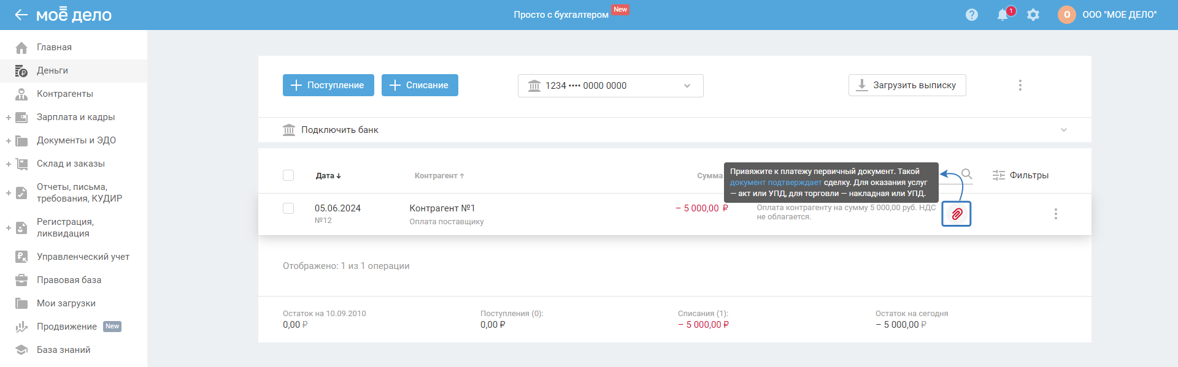This screenshot has height=367, width=1178.
Task: Click the Контрагенты person icon
Action: click(x=21, y=94)
